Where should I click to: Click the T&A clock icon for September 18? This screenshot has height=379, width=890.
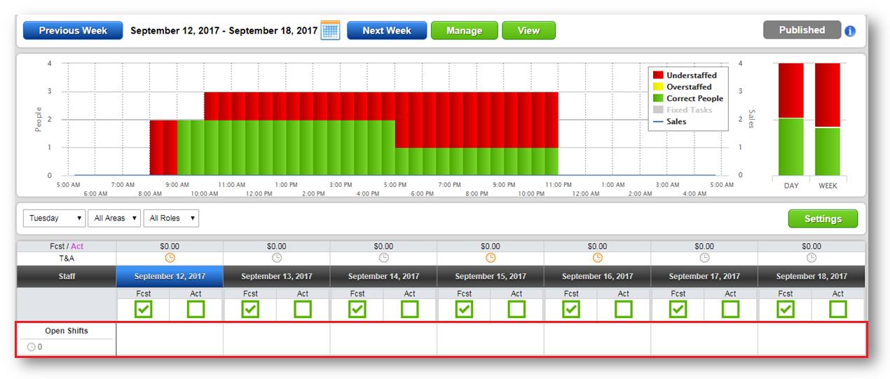[811, 258]
